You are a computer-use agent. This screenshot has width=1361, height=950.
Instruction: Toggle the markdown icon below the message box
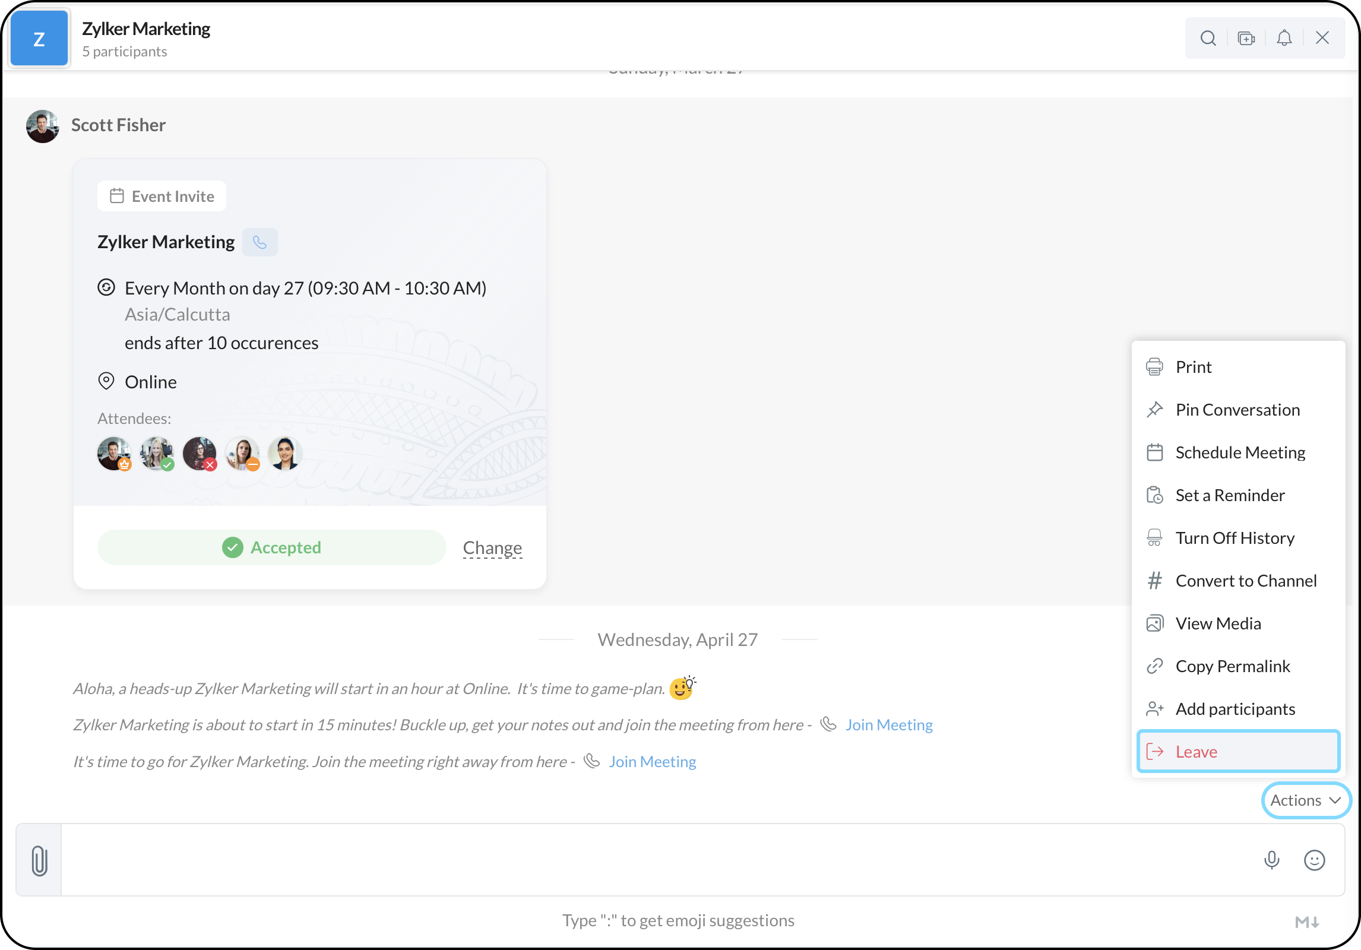(1306, 922)
